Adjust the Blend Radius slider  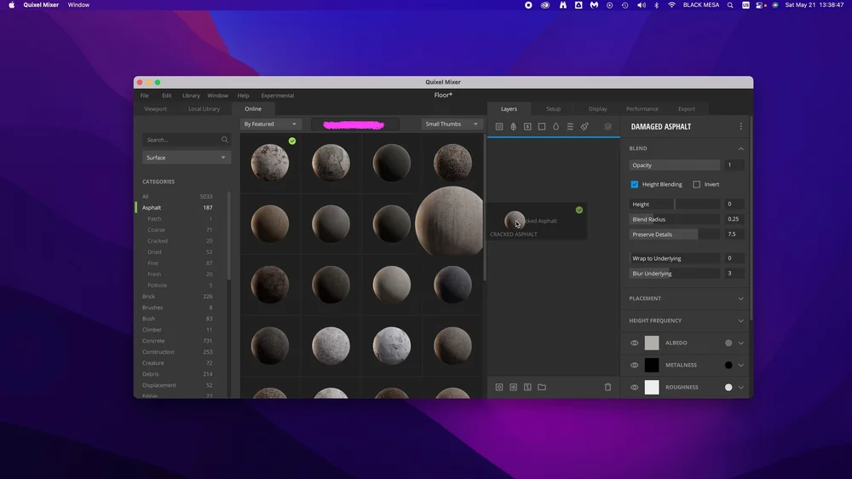click(675, 219)
